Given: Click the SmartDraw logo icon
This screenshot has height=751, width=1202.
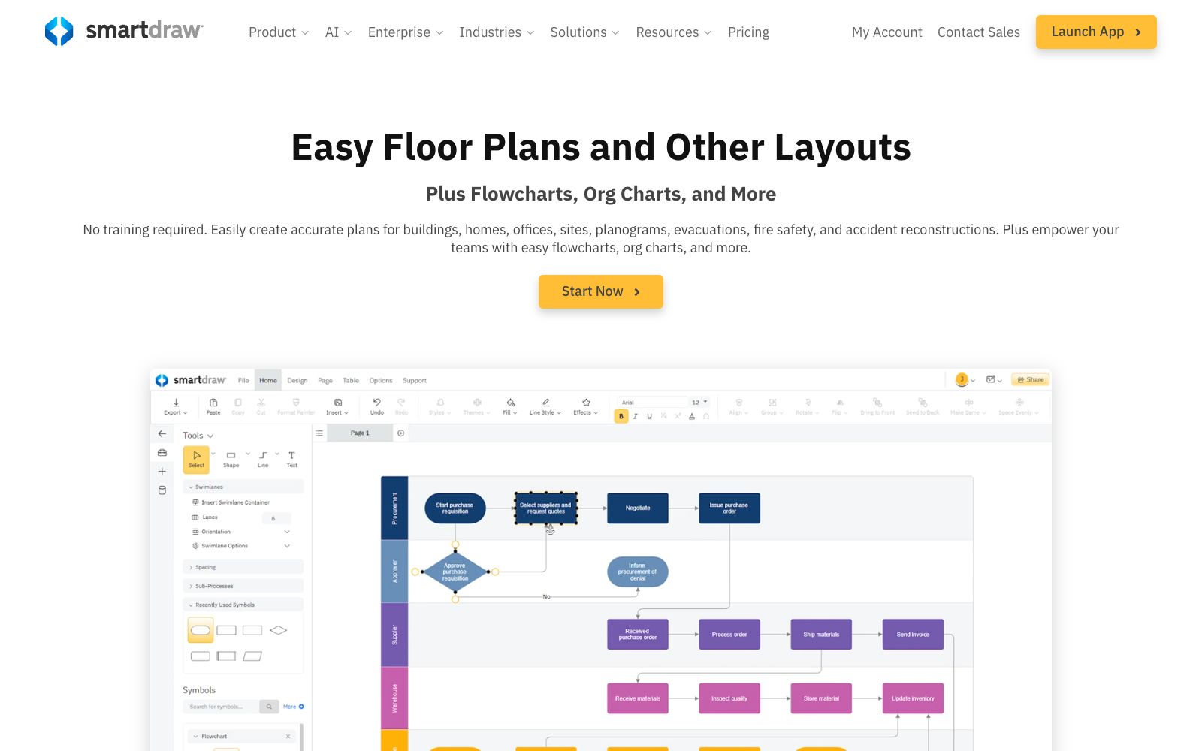Looking at the screenshot, I should point(59,32).
